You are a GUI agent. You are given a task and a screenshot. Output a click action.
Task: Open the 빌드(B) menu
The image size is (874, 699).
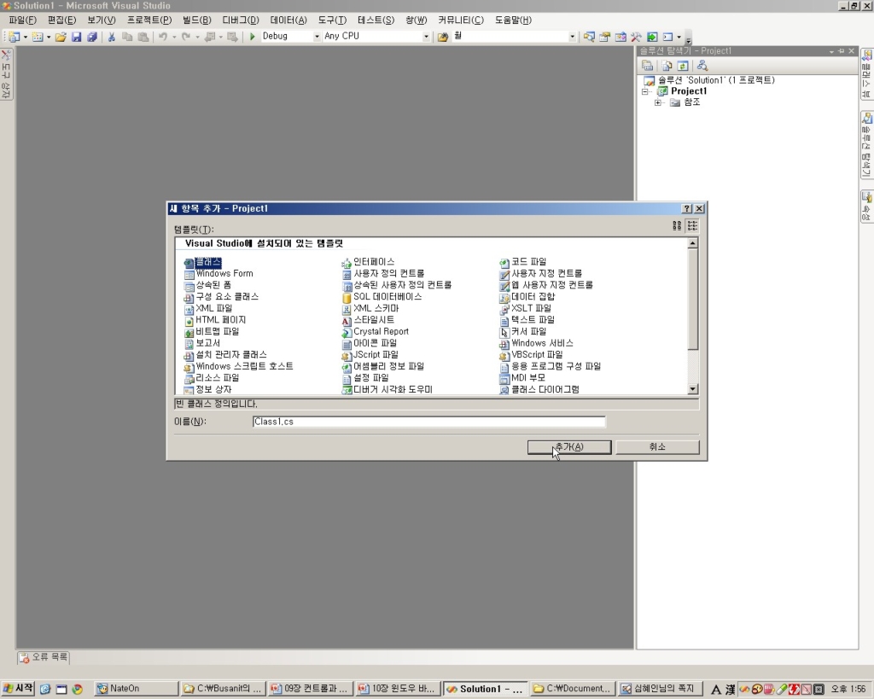click(197, 20)
